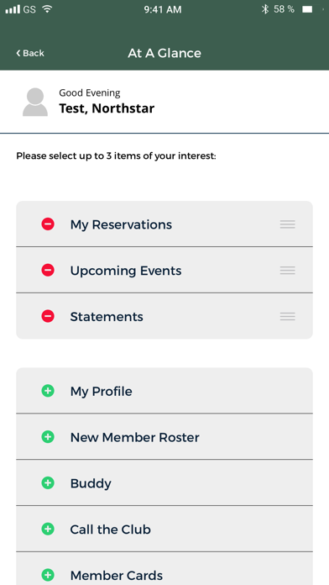The height and width of the screenshot is (585, 329).
Task: Select the My Reservations row label
Action: click(x=121, y=224)
